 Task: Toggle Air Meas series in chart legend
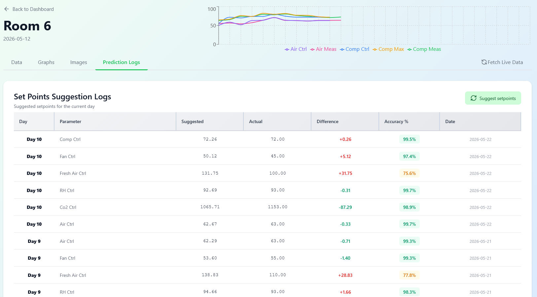click(x=323, y=49)
